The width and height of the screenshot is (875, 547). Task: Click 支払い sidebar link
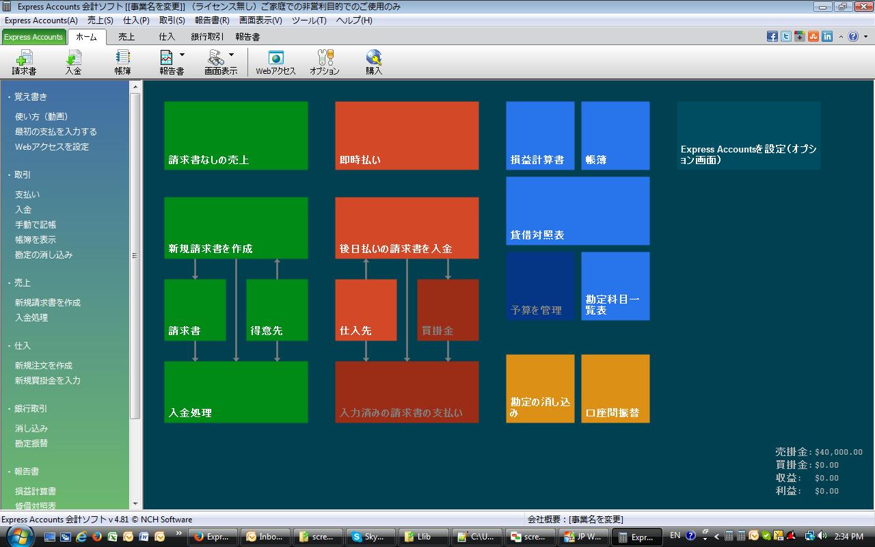click(27, 195)
